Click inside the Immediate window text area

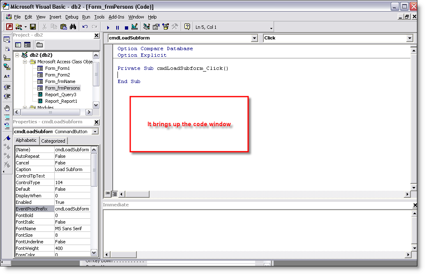pos(258,231)
